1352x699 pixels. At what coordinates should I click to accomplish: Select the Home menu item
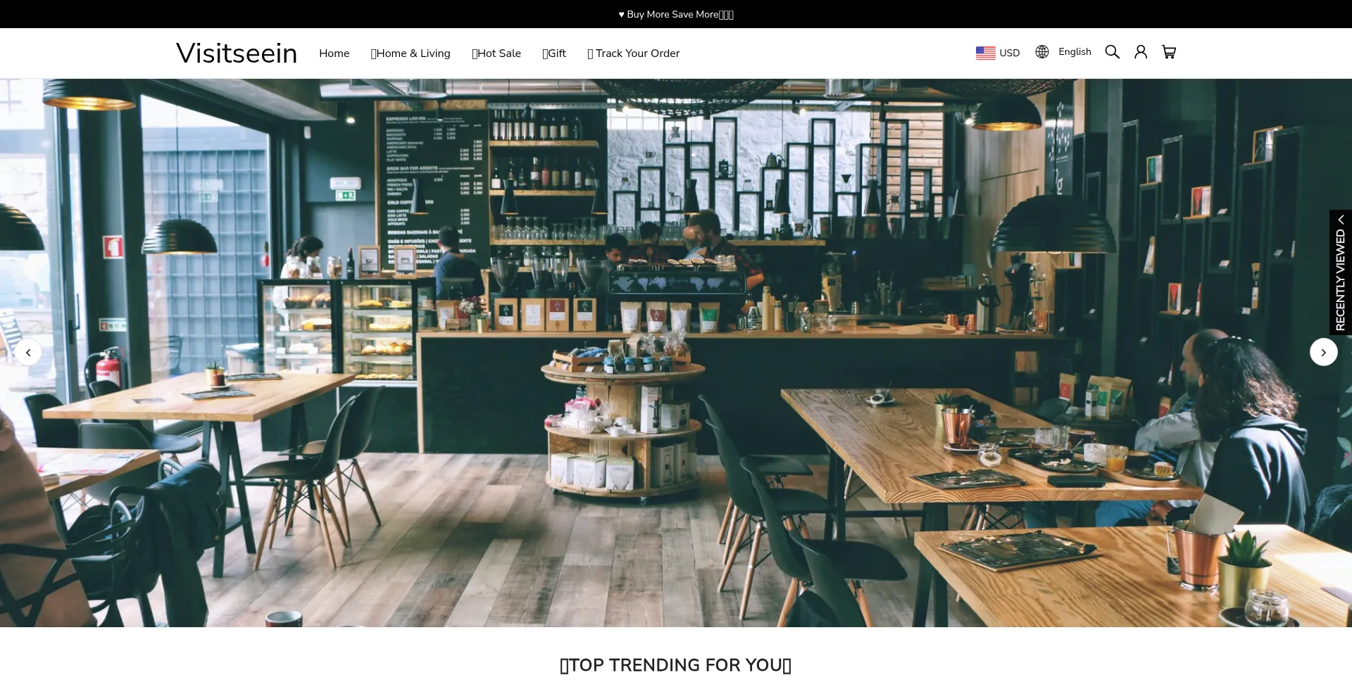coord(334,53)
